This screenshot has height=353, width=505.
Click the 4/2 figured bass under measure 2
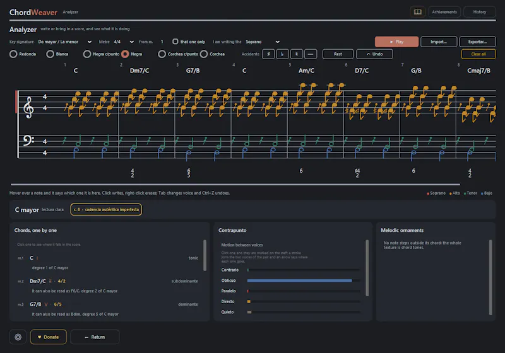click(133, 173)
